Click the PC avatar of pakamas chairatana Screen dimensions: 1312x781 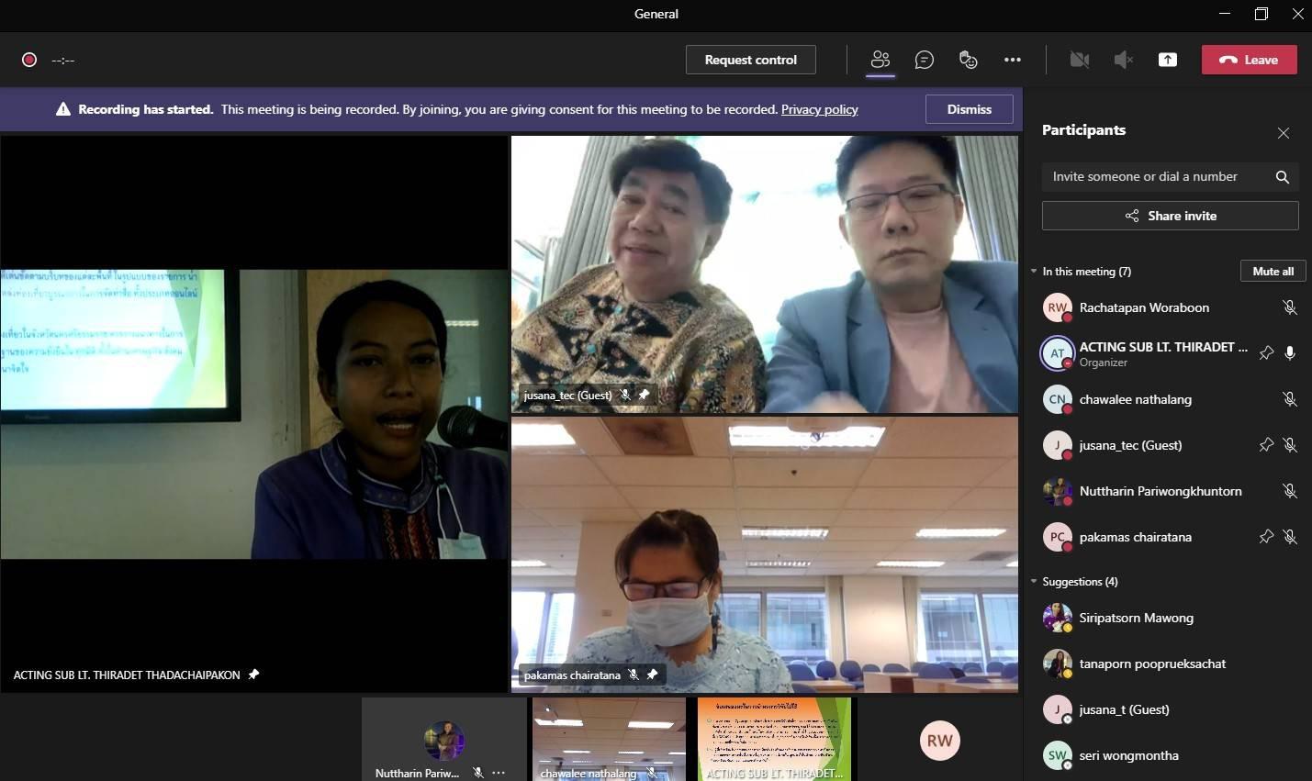pyautogui.click(x=1058, y=537)
